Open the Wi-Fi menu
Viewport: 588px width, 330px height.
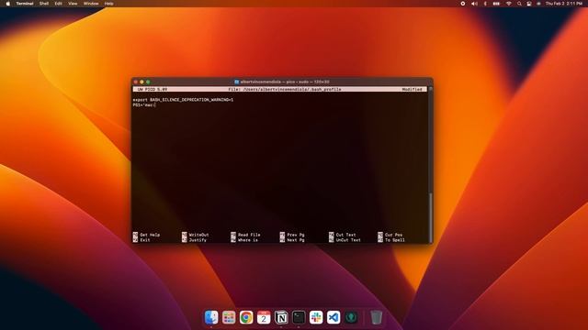(508, 4)
